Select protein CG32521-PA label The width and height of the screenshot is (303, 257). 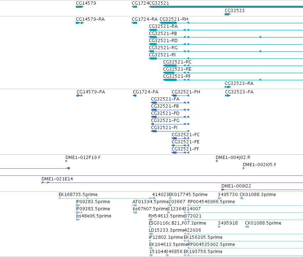tap(165, 99)
